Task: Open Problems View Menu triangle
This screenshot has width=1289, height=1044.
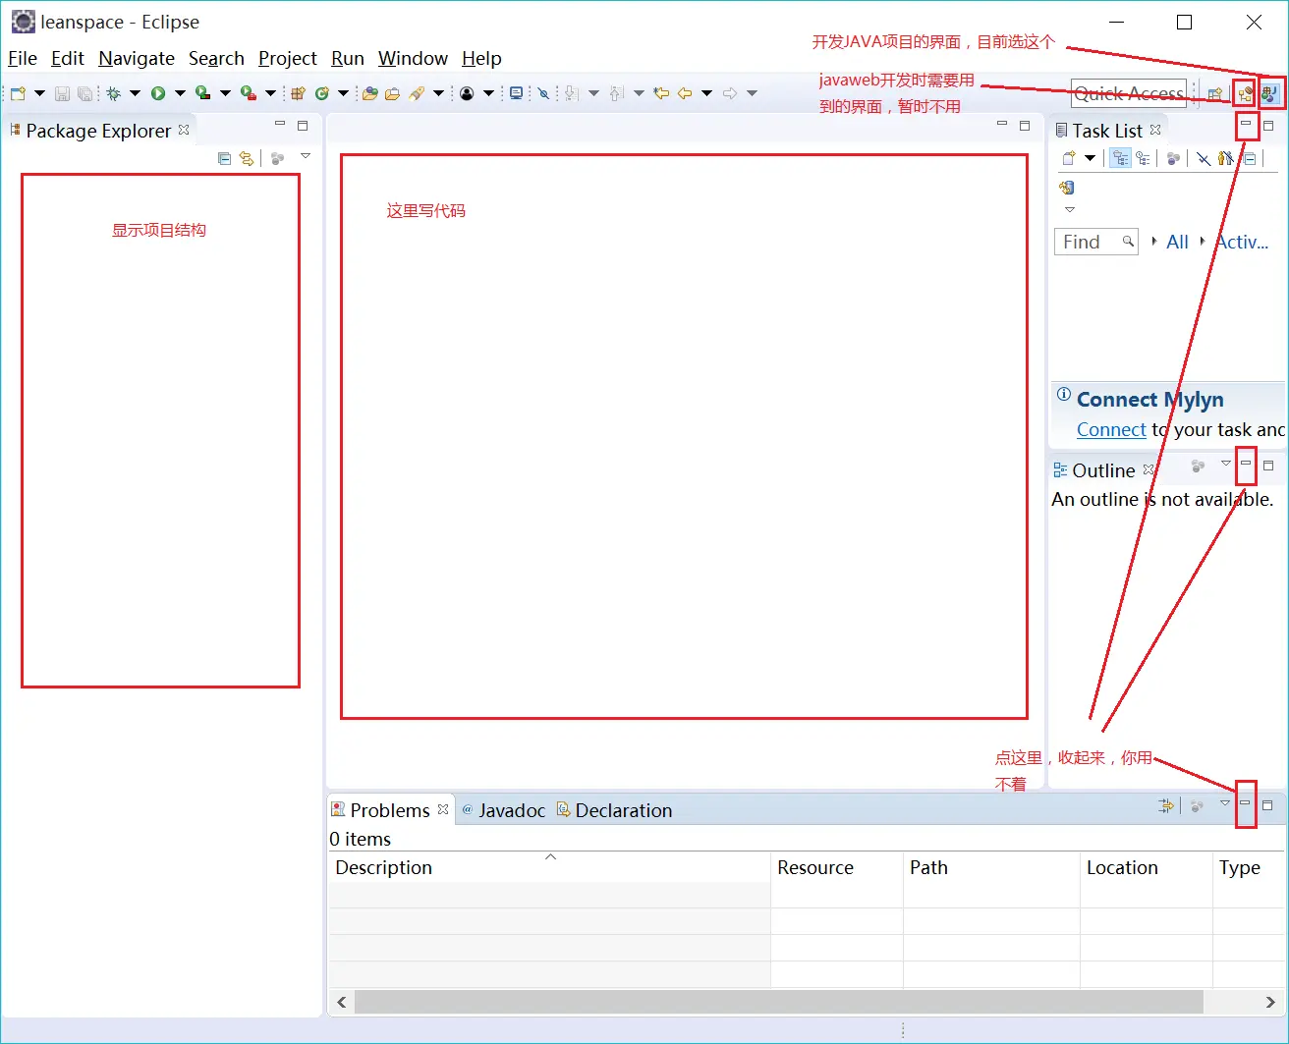Action: click(1225, 803)
